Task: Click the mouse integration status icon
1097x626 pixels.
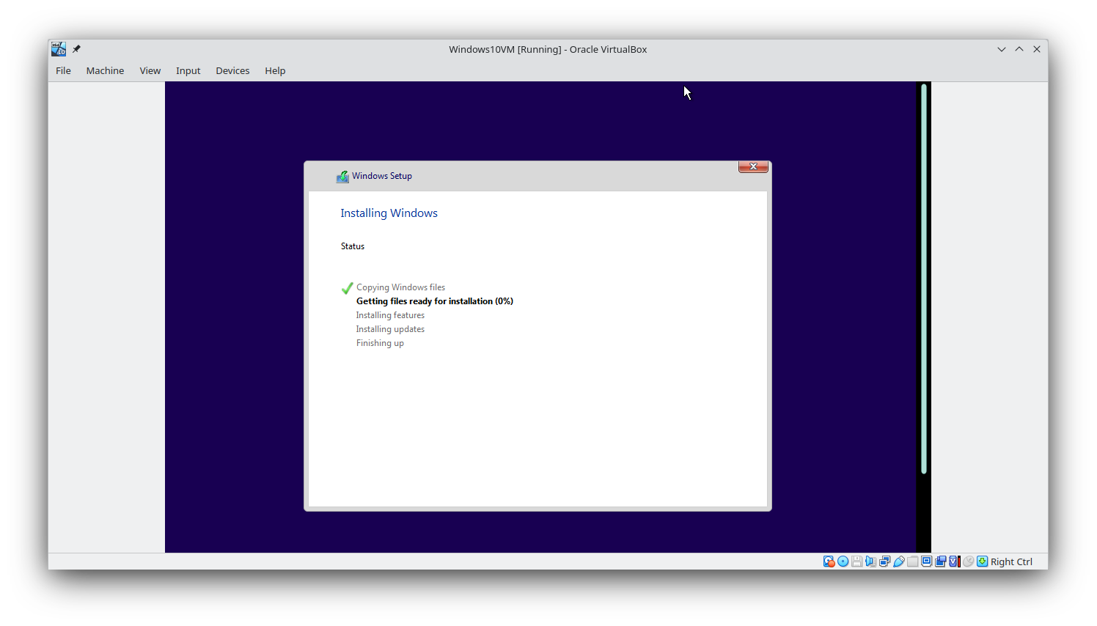Action: 968,561
